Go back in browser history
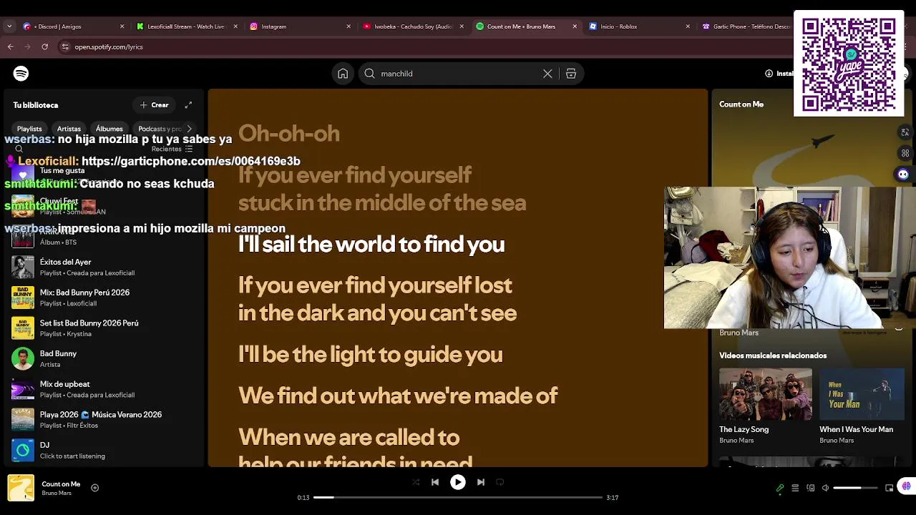916x515 pixels. tap(10, 46)
